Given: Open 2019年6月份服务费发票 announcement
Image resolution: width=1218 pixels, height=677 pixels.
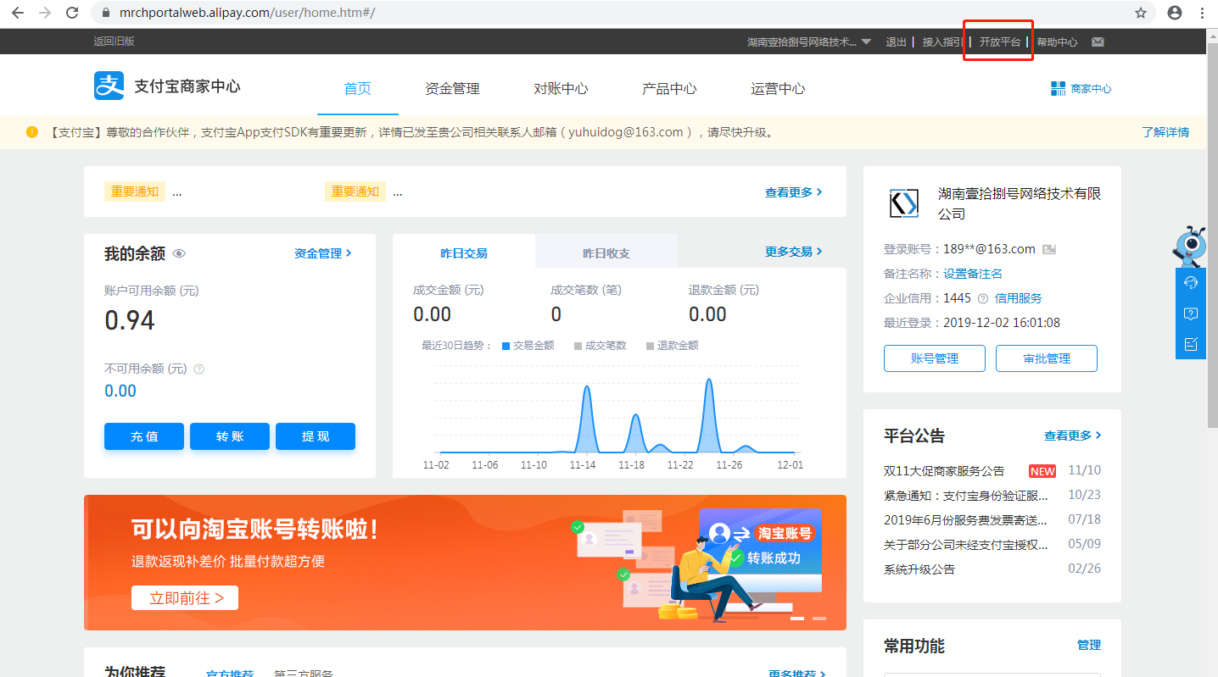Looking at the screenshot, I should pyautogui.click(x=966, y=520).
